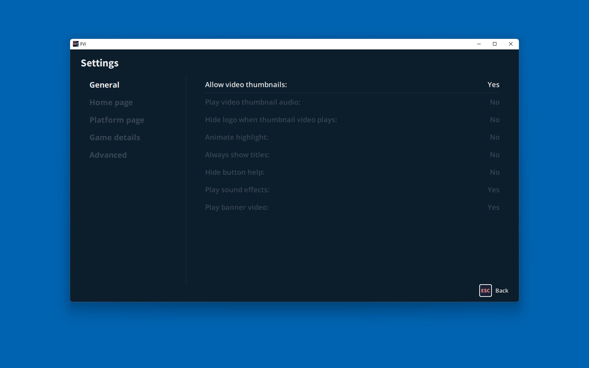Maximize the FVI window
589x368 pixels.
coord(495,44)
